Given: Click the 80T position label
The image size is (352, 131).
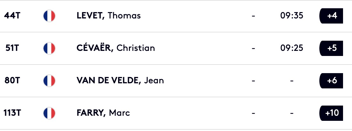Looking at the screenshot, I should click(12, 80).
